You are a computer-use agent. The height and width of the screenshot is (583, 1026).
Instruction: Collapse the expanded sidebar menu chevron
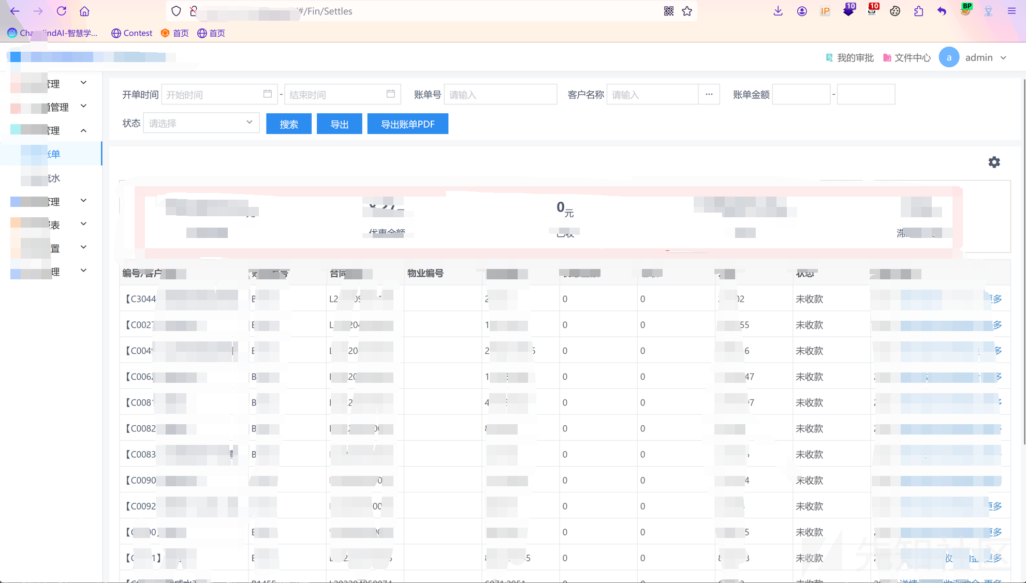click(83, 130)
